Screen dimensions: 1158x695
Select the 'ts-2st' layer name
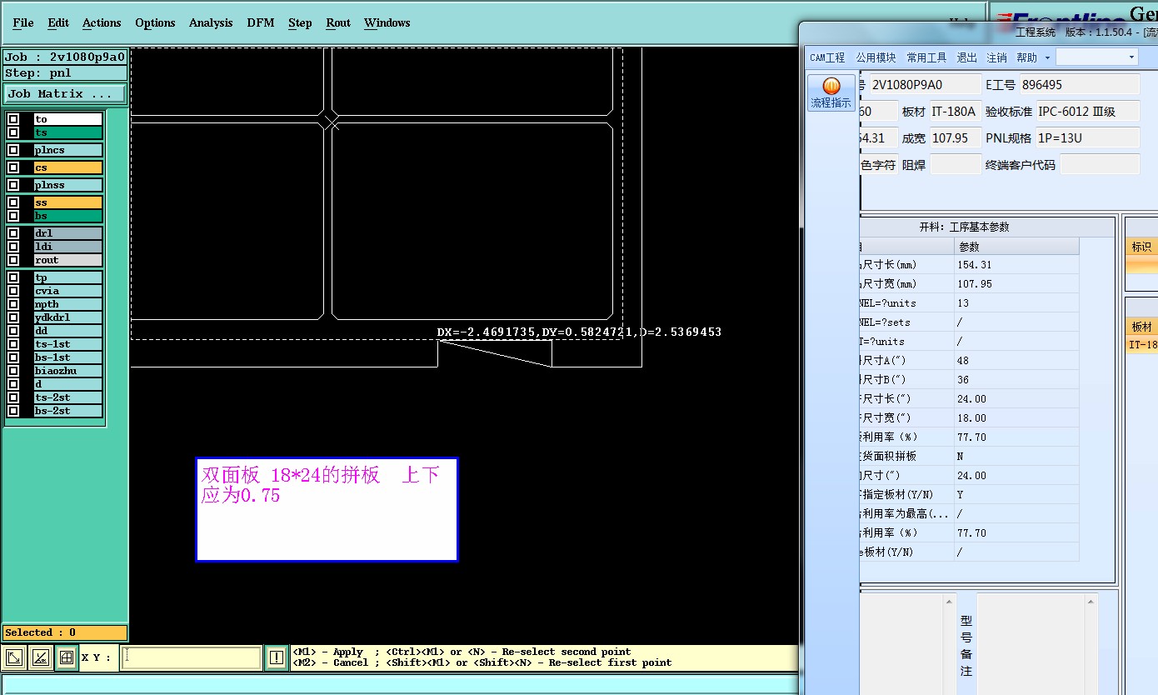click(67, 397)
